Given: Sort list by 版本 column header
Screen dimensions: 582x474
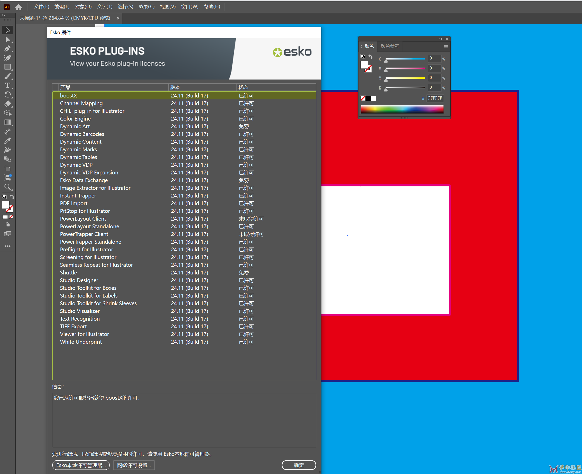Looking at the screenshot, I should coord(202,87).
